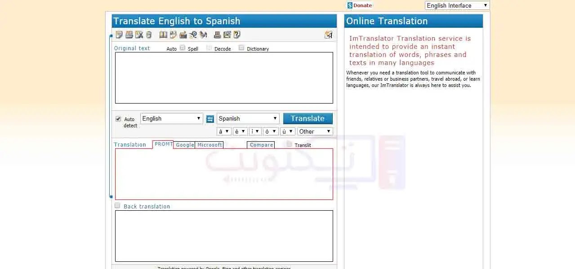Viewport: 575px width, 269px height.
Task: Switch to the Google translation tab
Action: 184,145
